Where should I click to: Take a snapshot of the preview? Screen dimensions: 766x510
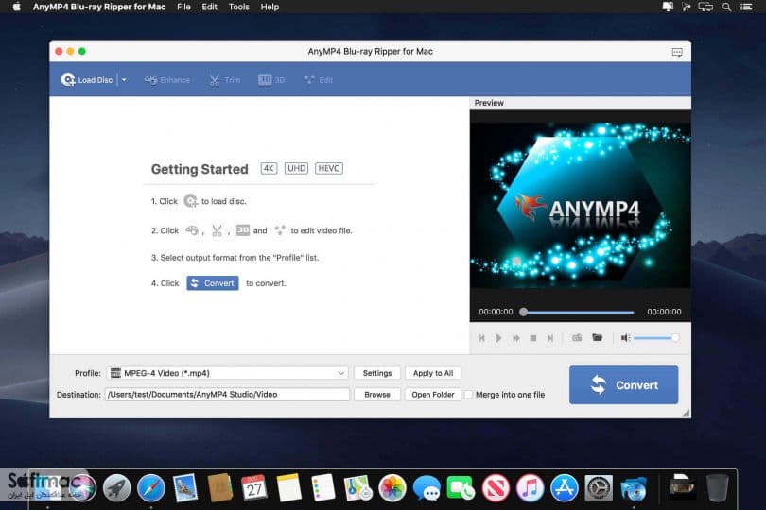[x=577, y=338]
